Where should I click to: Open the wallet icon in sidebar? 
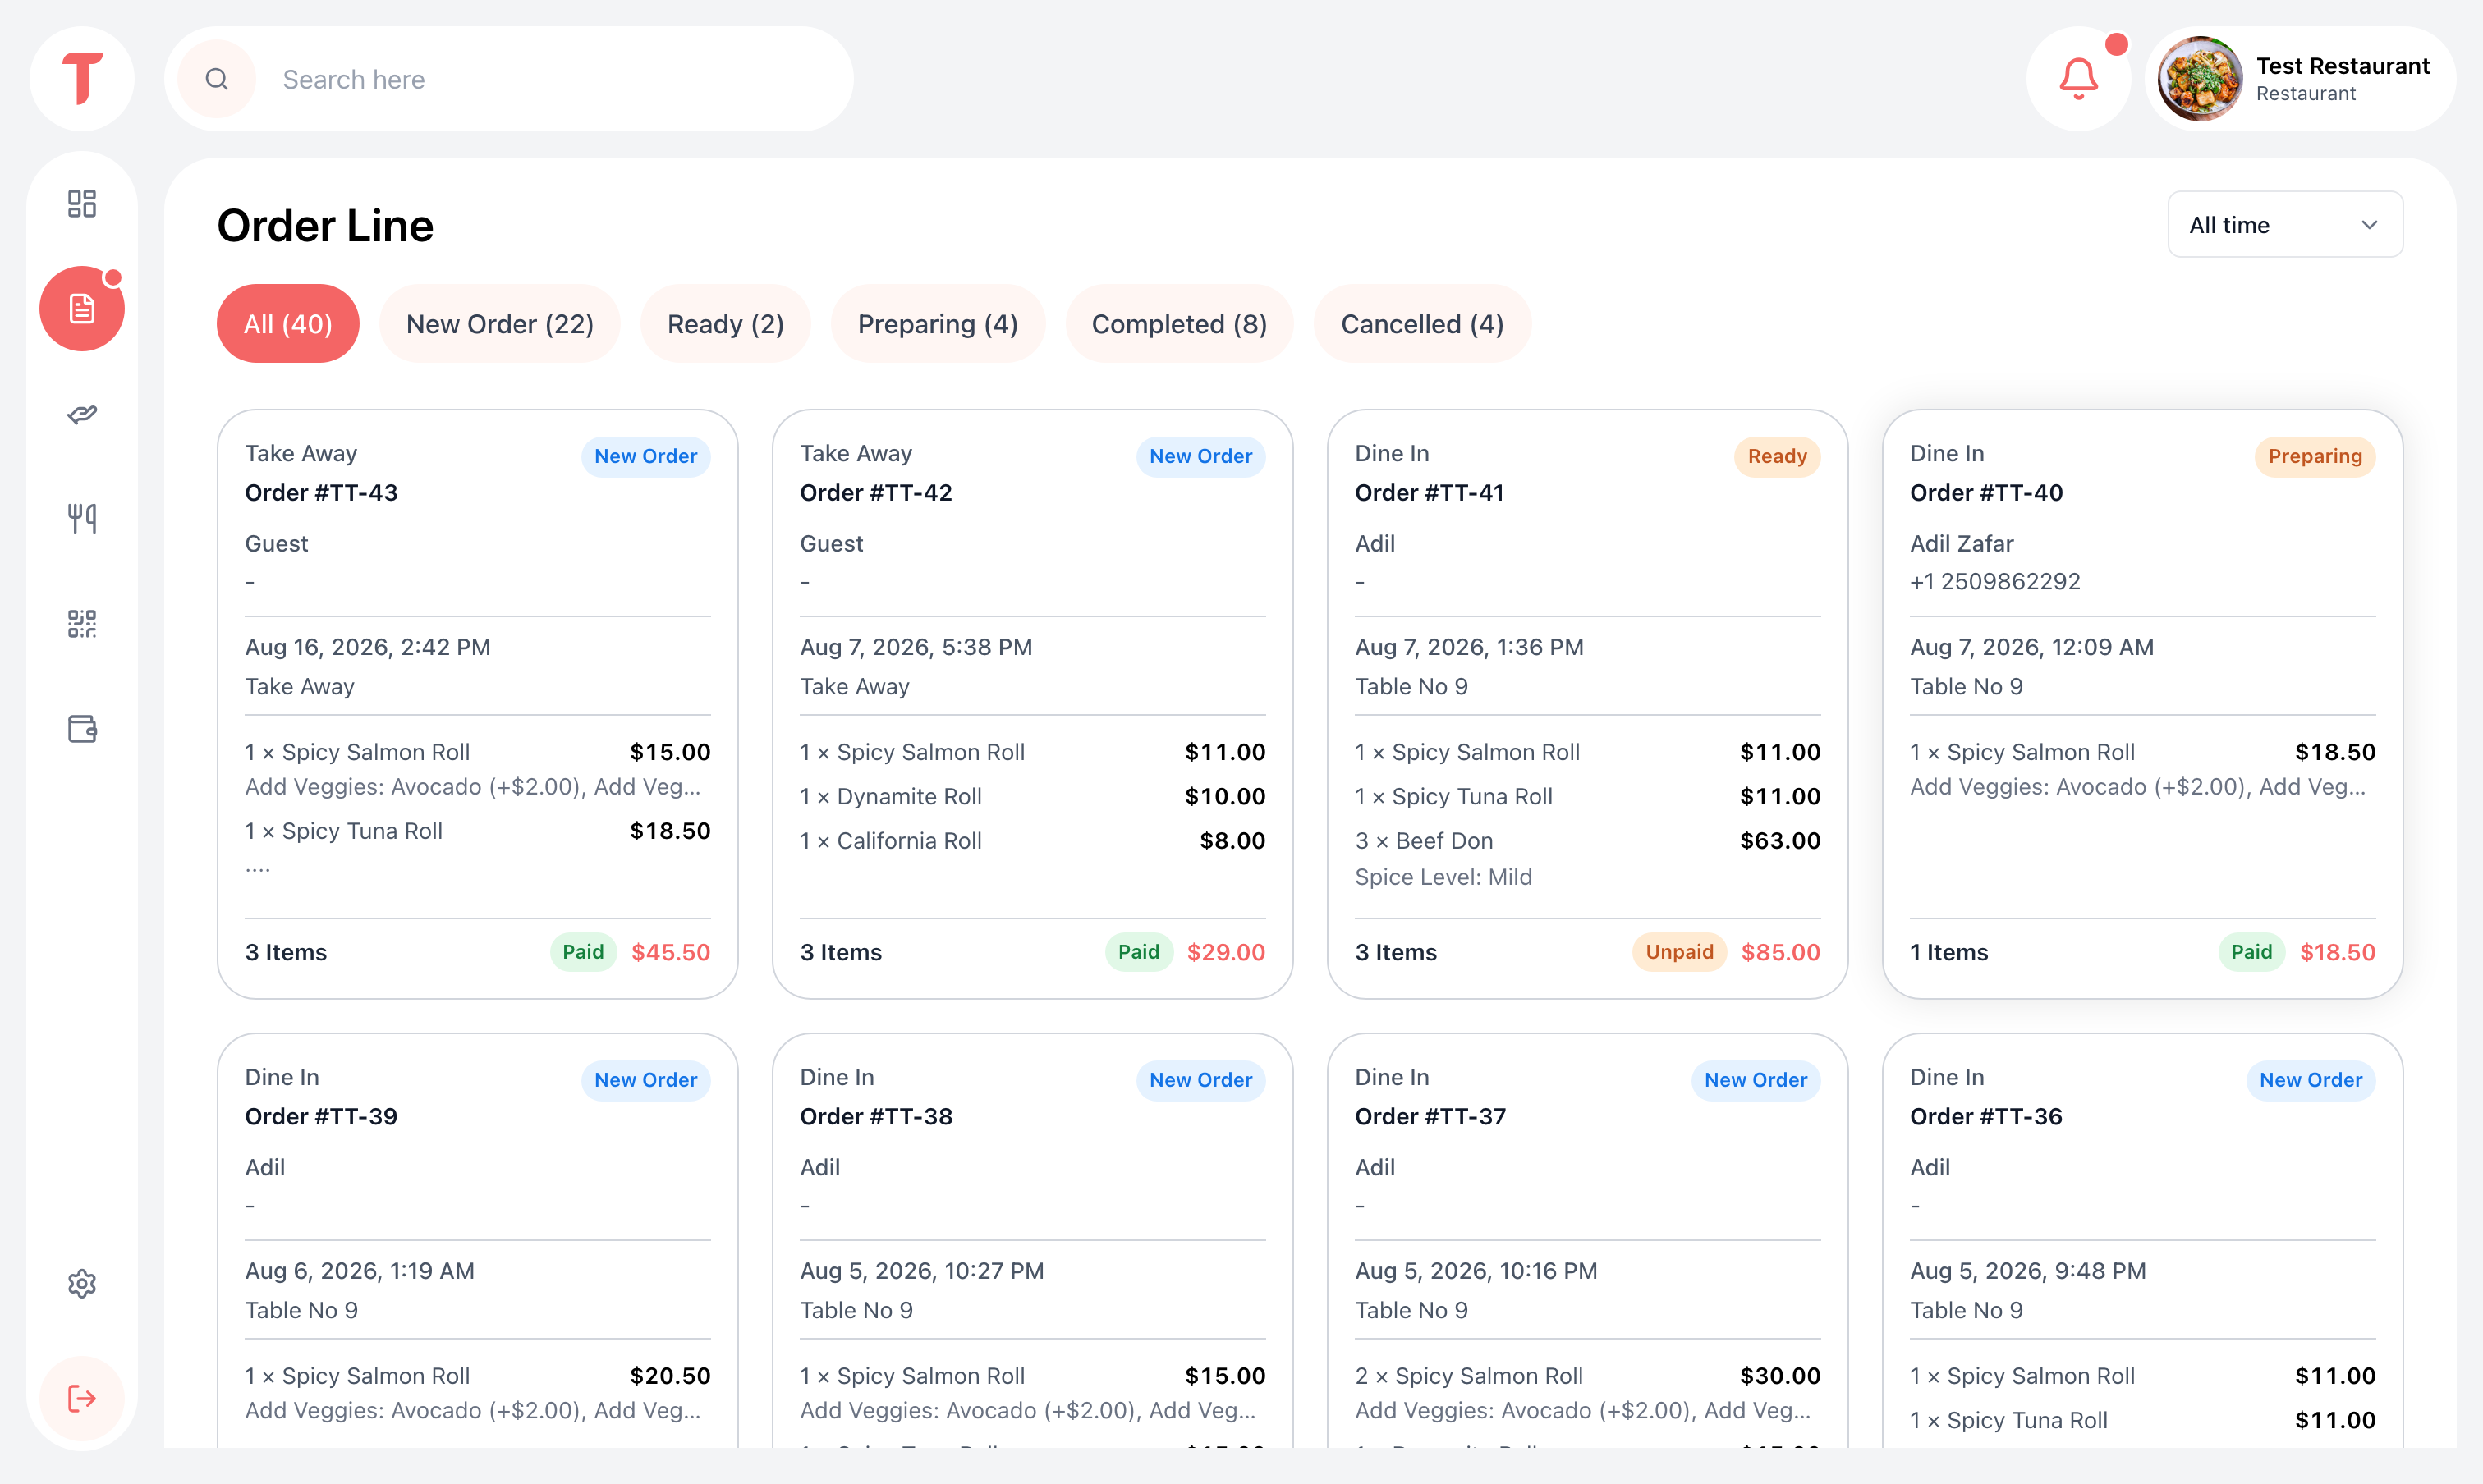click(82, 728)
